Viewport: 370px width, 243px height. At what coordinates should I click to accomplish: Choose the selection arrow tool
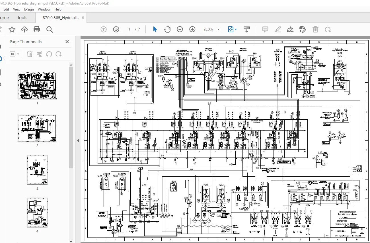[x=155, y=29]
